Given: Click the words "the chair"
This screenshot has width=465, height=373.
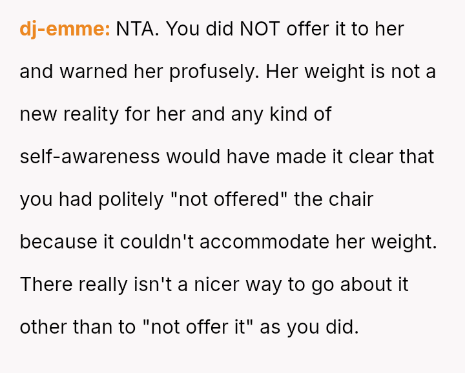Looking at the screenshot, I should tap(334, 199).
